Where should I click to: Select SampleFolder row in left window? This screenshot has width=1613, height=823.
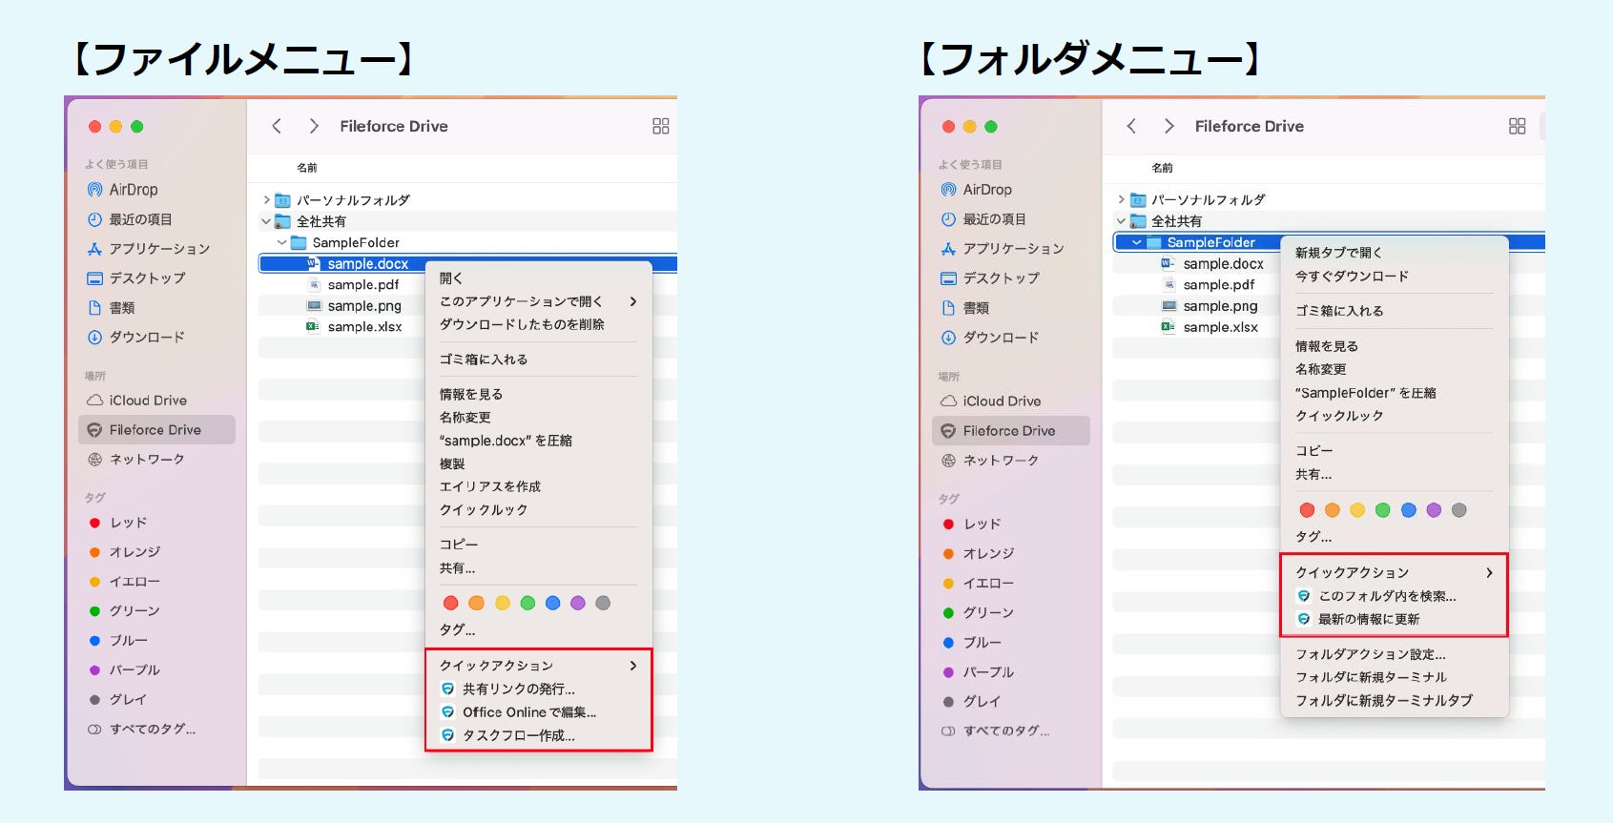tap(467, 242)
